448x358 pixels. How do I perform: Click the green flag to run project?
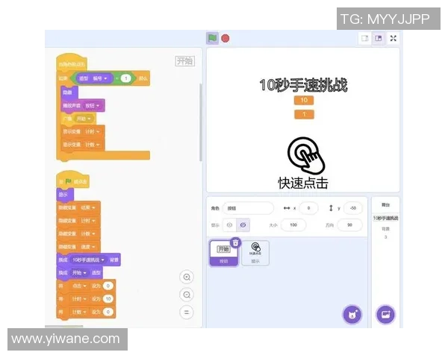pos(212,38)
